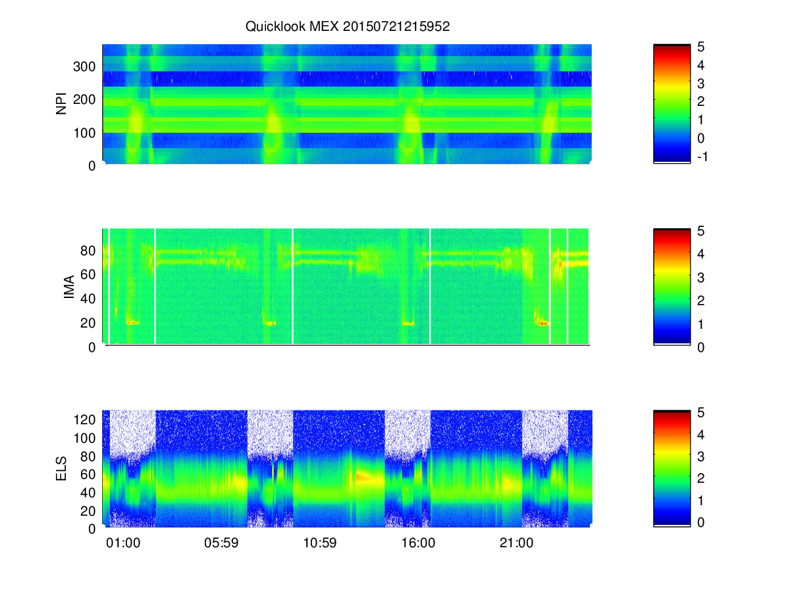Click the 0 tick on NPI axis

[x=93, y=166]
